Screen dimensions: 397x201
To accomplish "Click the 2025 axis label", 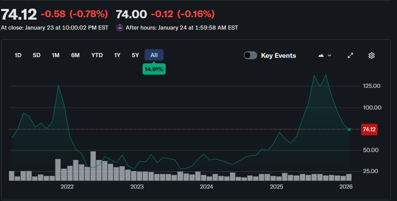I will [x=276, y=187].
